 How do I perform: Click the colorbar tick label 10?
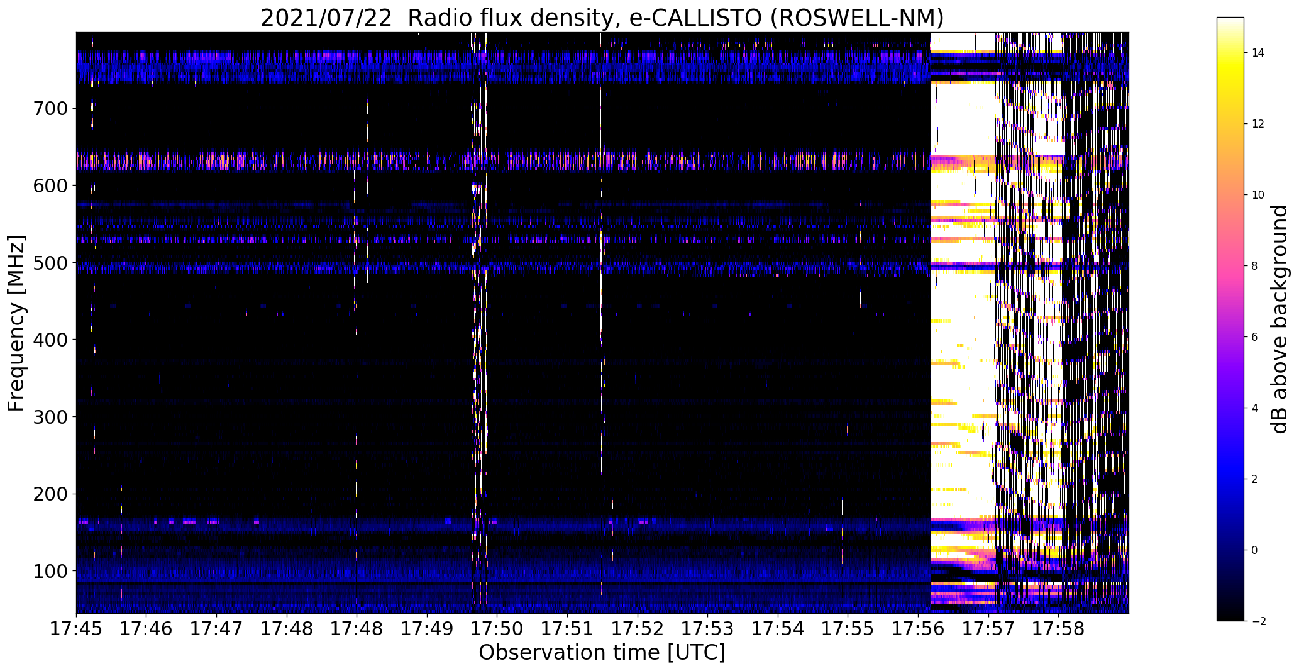[1258, 195]
